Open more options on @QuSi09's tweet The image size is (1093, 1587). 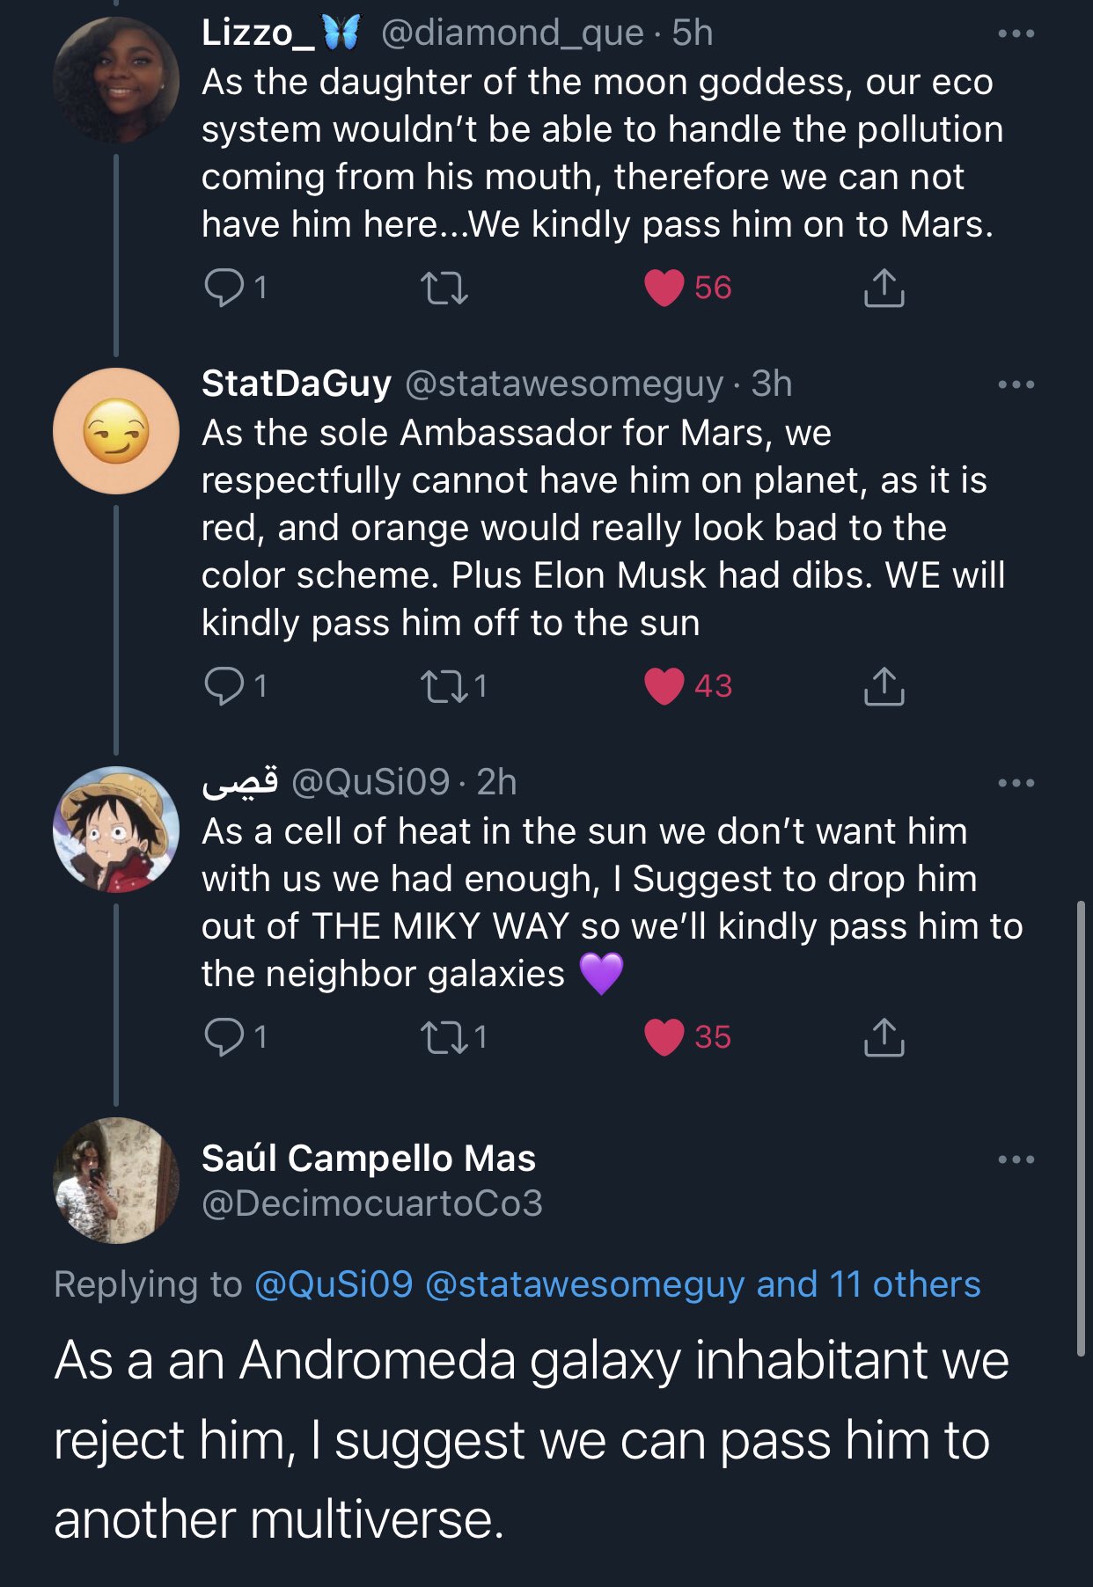[x=1016, y=783]
